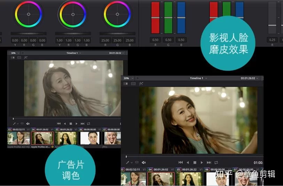Click the split-screen view icon in left viewer
This screenshot has width=283, height=186.
(19, 58)
